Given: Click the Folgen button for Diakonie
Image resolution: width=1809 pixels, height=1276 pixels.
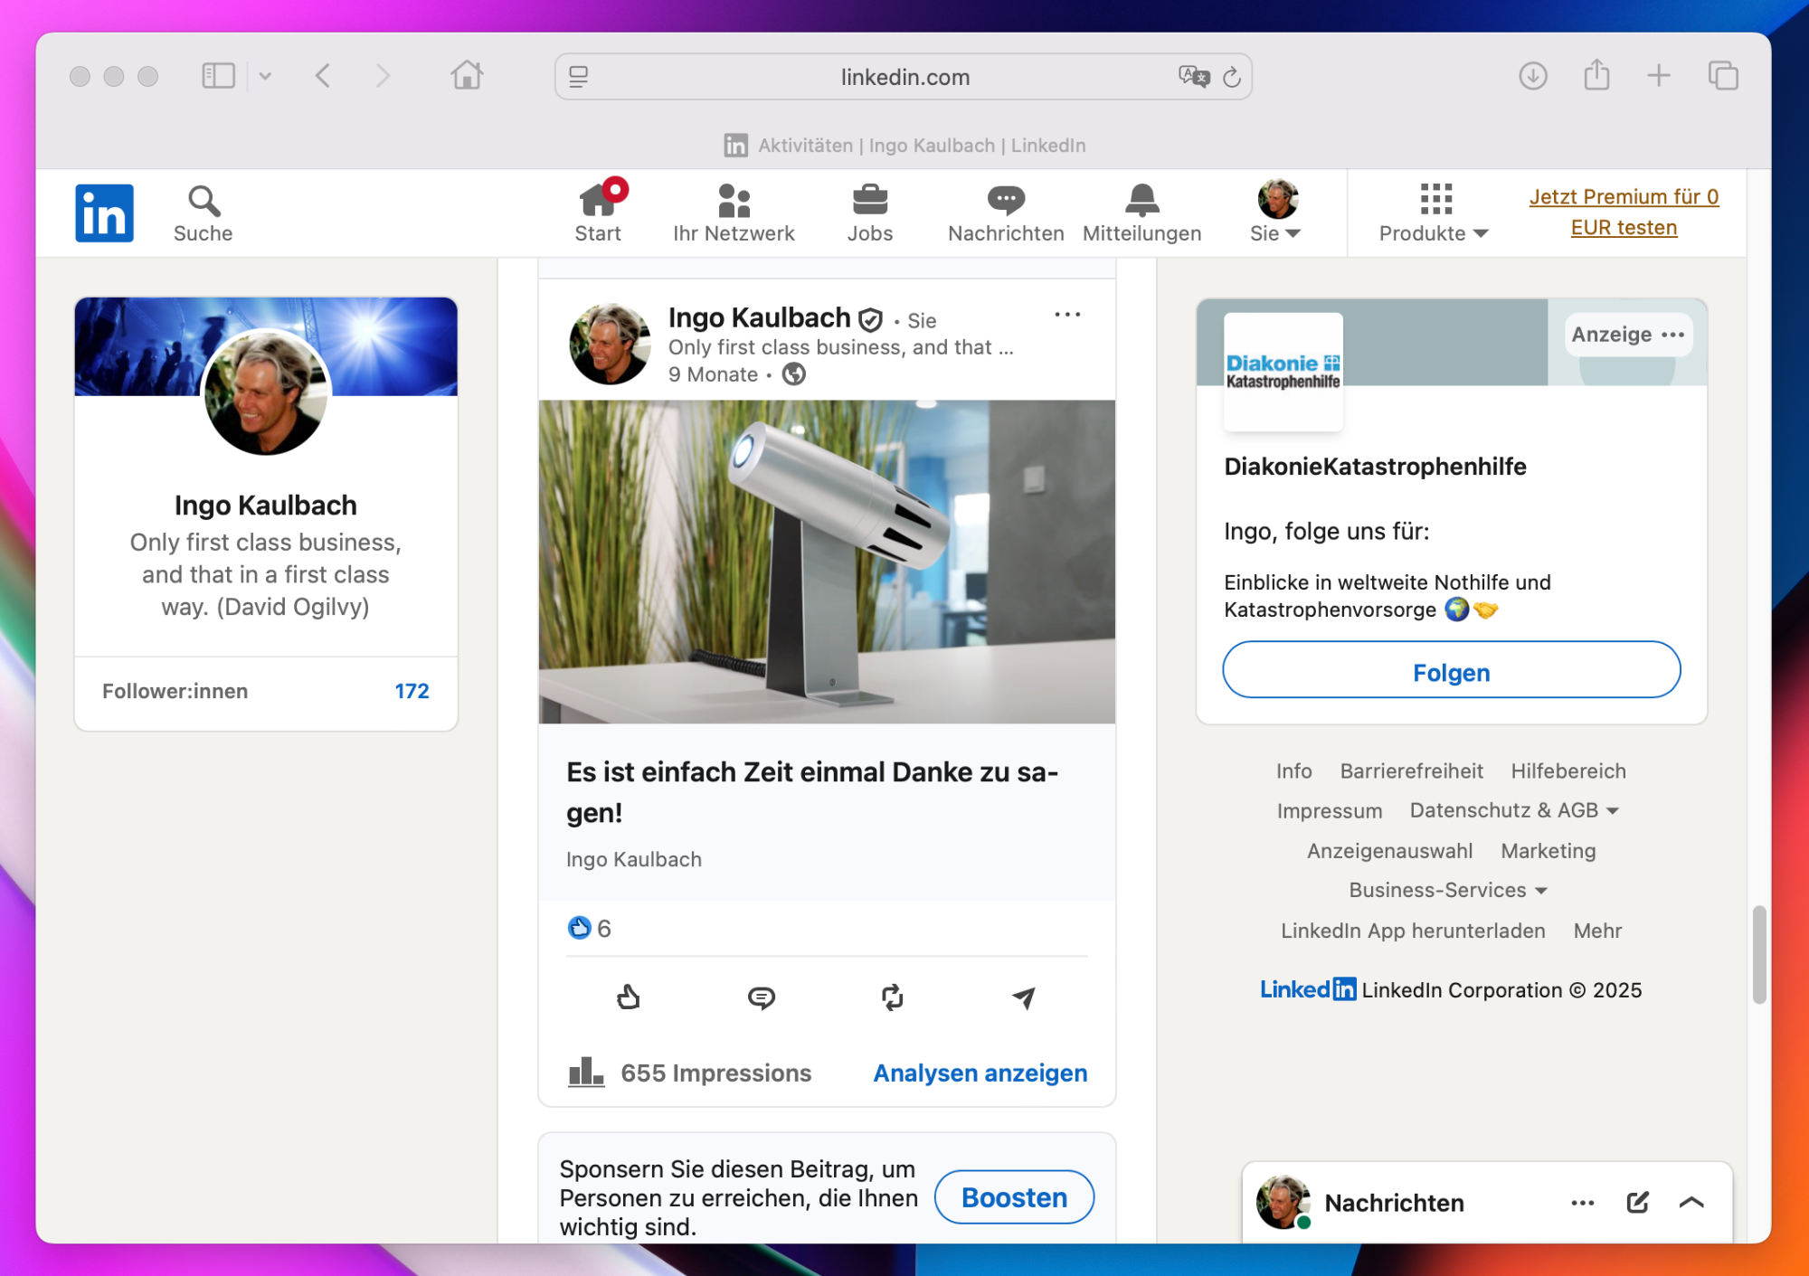Looking at the screenshot, I should (1451, 671).
